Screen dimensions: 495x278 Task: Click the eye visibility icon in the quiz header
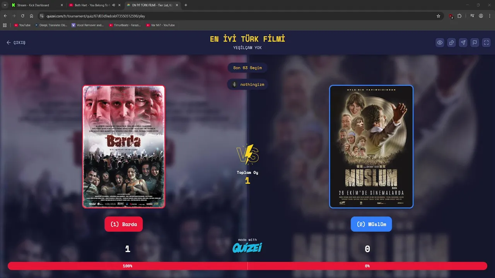pyautogui.click(x=440, y=42)
